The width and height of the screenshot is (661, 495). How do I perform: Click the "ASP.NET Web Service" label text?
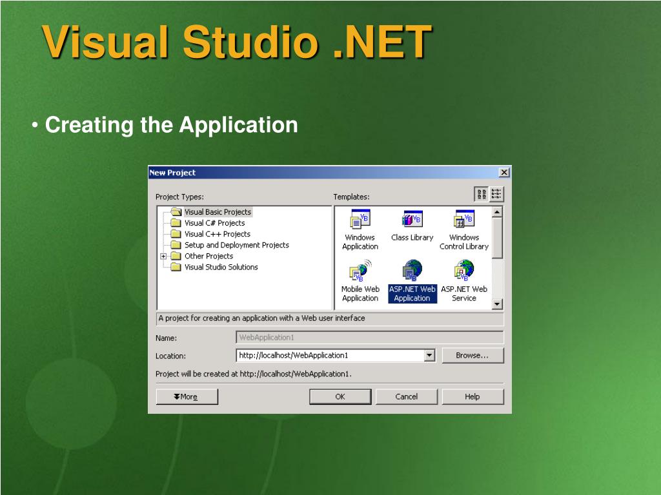point(463,293)
